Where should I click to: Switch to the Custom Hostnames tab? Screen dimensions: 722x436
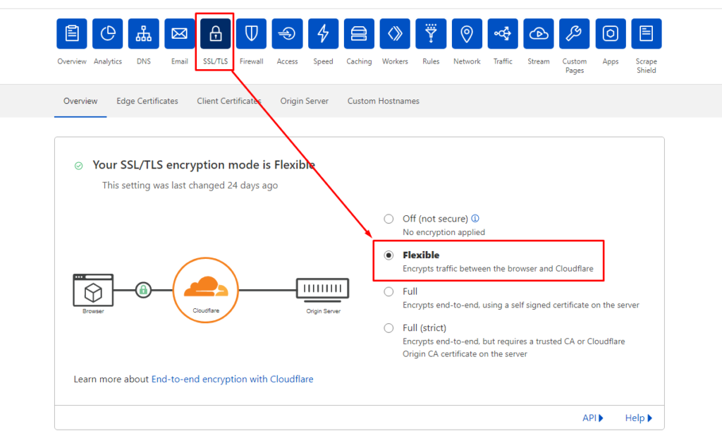coord(383,101)
